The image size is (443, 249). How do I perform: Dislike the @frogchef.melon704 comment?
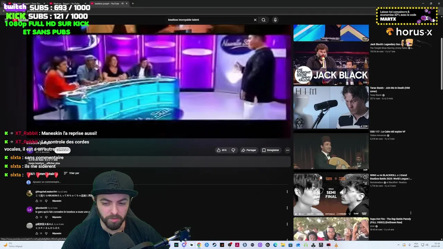tap(46, 201)
